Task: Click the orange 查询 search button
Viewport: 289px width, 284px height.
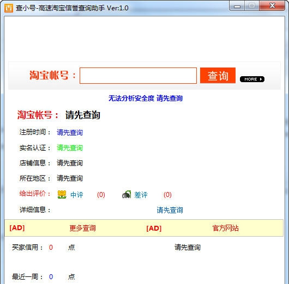Action: pyautogui.click(x=218, y=76)
